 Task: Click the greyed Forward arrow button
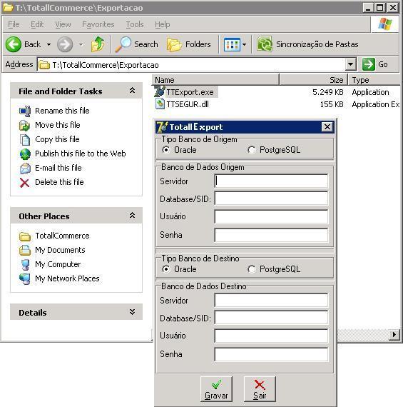65,44
